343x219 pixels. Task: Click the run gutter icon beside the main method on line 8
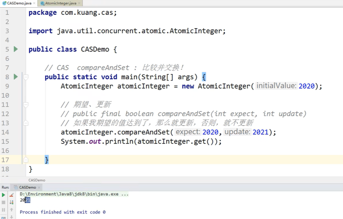click(x=16, y=77)
